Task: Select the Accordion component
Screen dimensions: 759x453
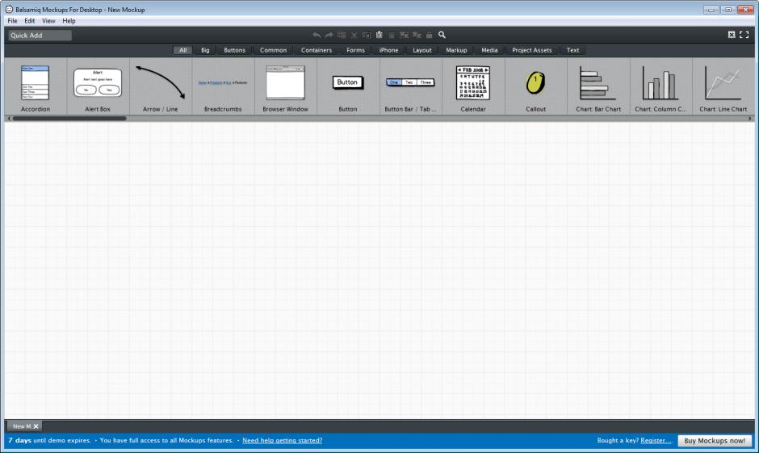Action: point(36,87)
